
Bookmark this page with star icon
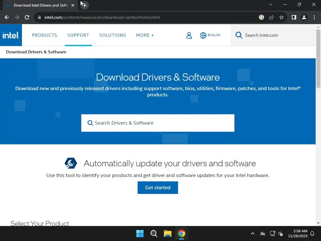pyautogui.click(x=282, y=18)
